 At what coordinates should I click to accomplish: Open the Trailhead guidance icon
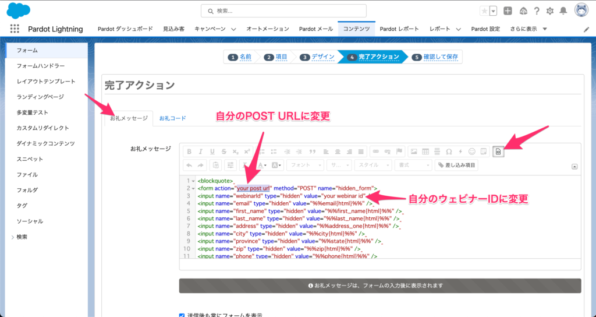tap(523, 11)
